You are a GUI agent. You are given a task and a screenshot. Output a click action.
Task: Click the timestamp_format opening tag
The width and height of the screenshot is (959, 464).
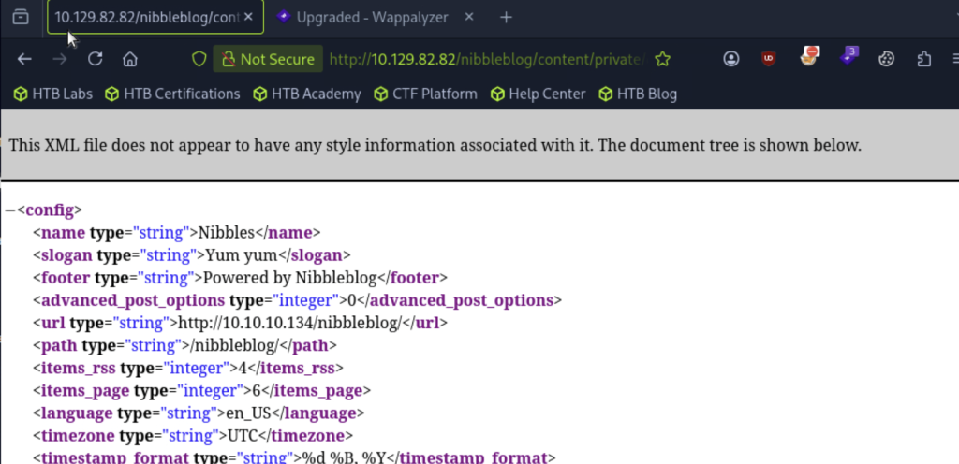tap(167, 457)
